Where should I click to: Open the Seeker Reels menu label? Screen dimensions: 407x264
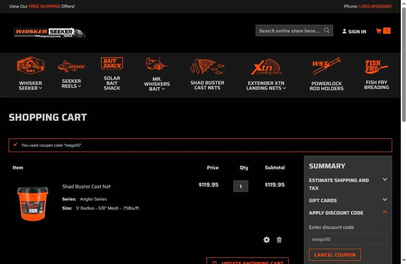(71, 84)
